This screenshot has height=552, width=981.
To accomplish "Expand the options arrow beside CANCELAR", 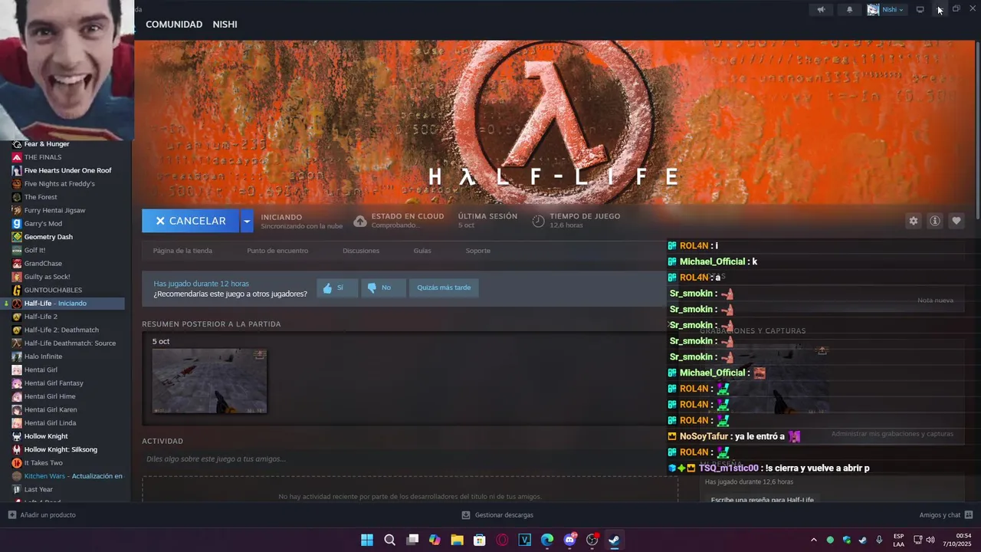I will click(x=247, y=221).
